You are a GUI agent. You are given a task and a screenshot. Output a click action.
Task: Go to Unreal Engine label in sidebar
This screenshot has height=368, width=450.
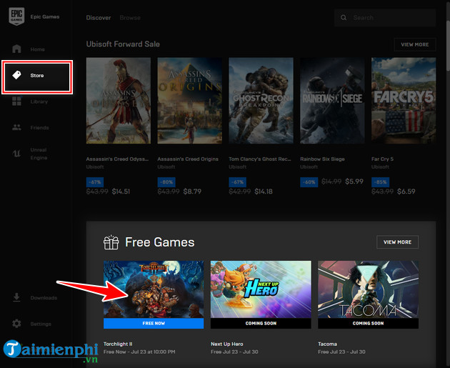point(39,154)
